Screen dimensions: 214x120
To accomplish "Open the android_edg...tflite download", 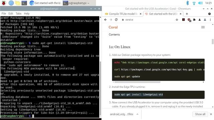I will [121, 114].
